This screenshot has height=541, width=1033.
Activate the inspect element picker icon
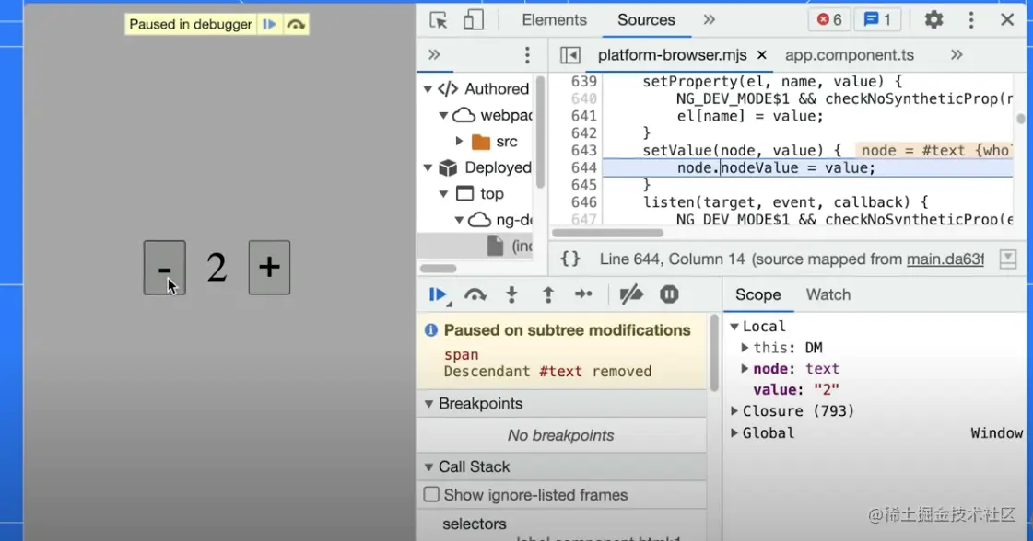coord(438,19)
